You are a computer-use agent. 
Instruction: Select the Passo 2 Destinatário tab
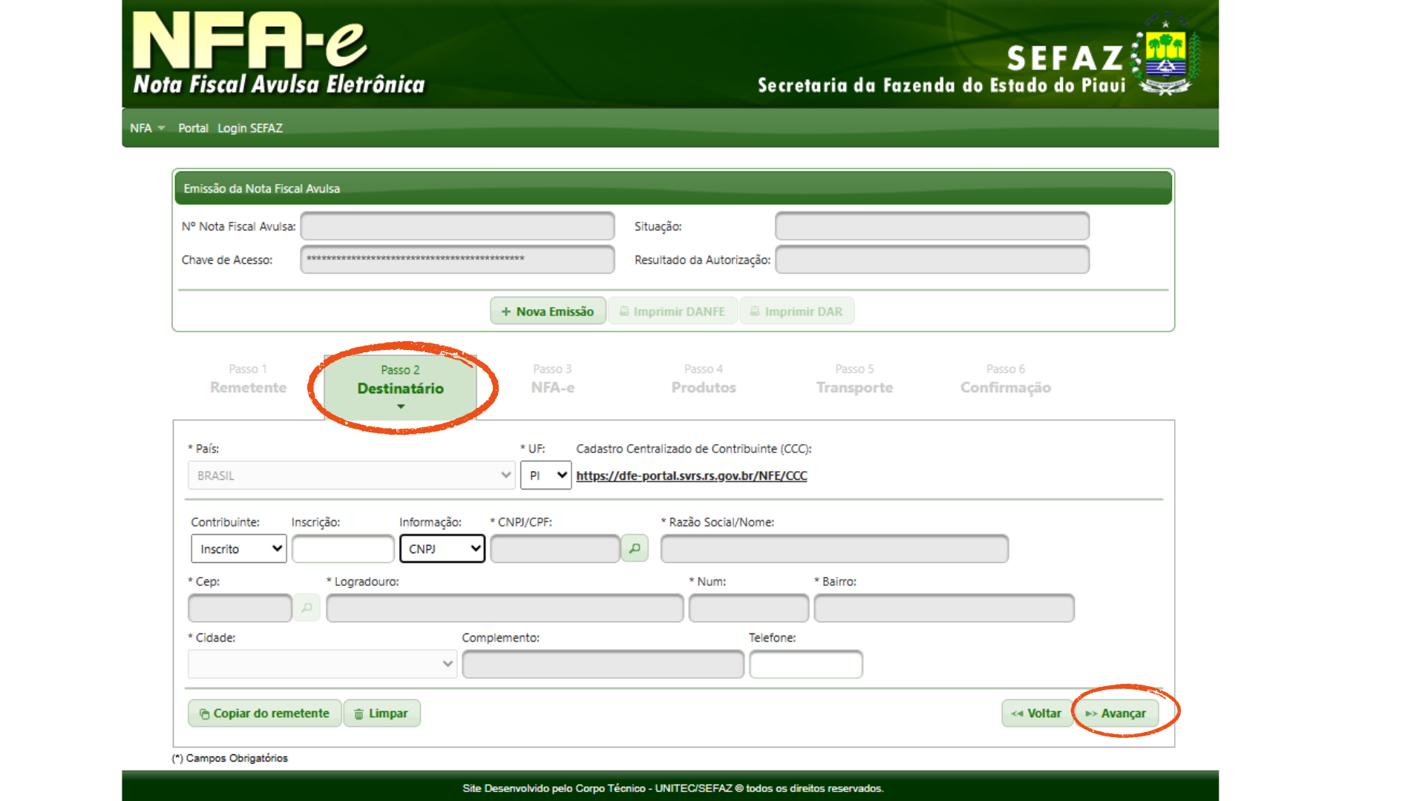pyautogui.click(x=400, y=380)
